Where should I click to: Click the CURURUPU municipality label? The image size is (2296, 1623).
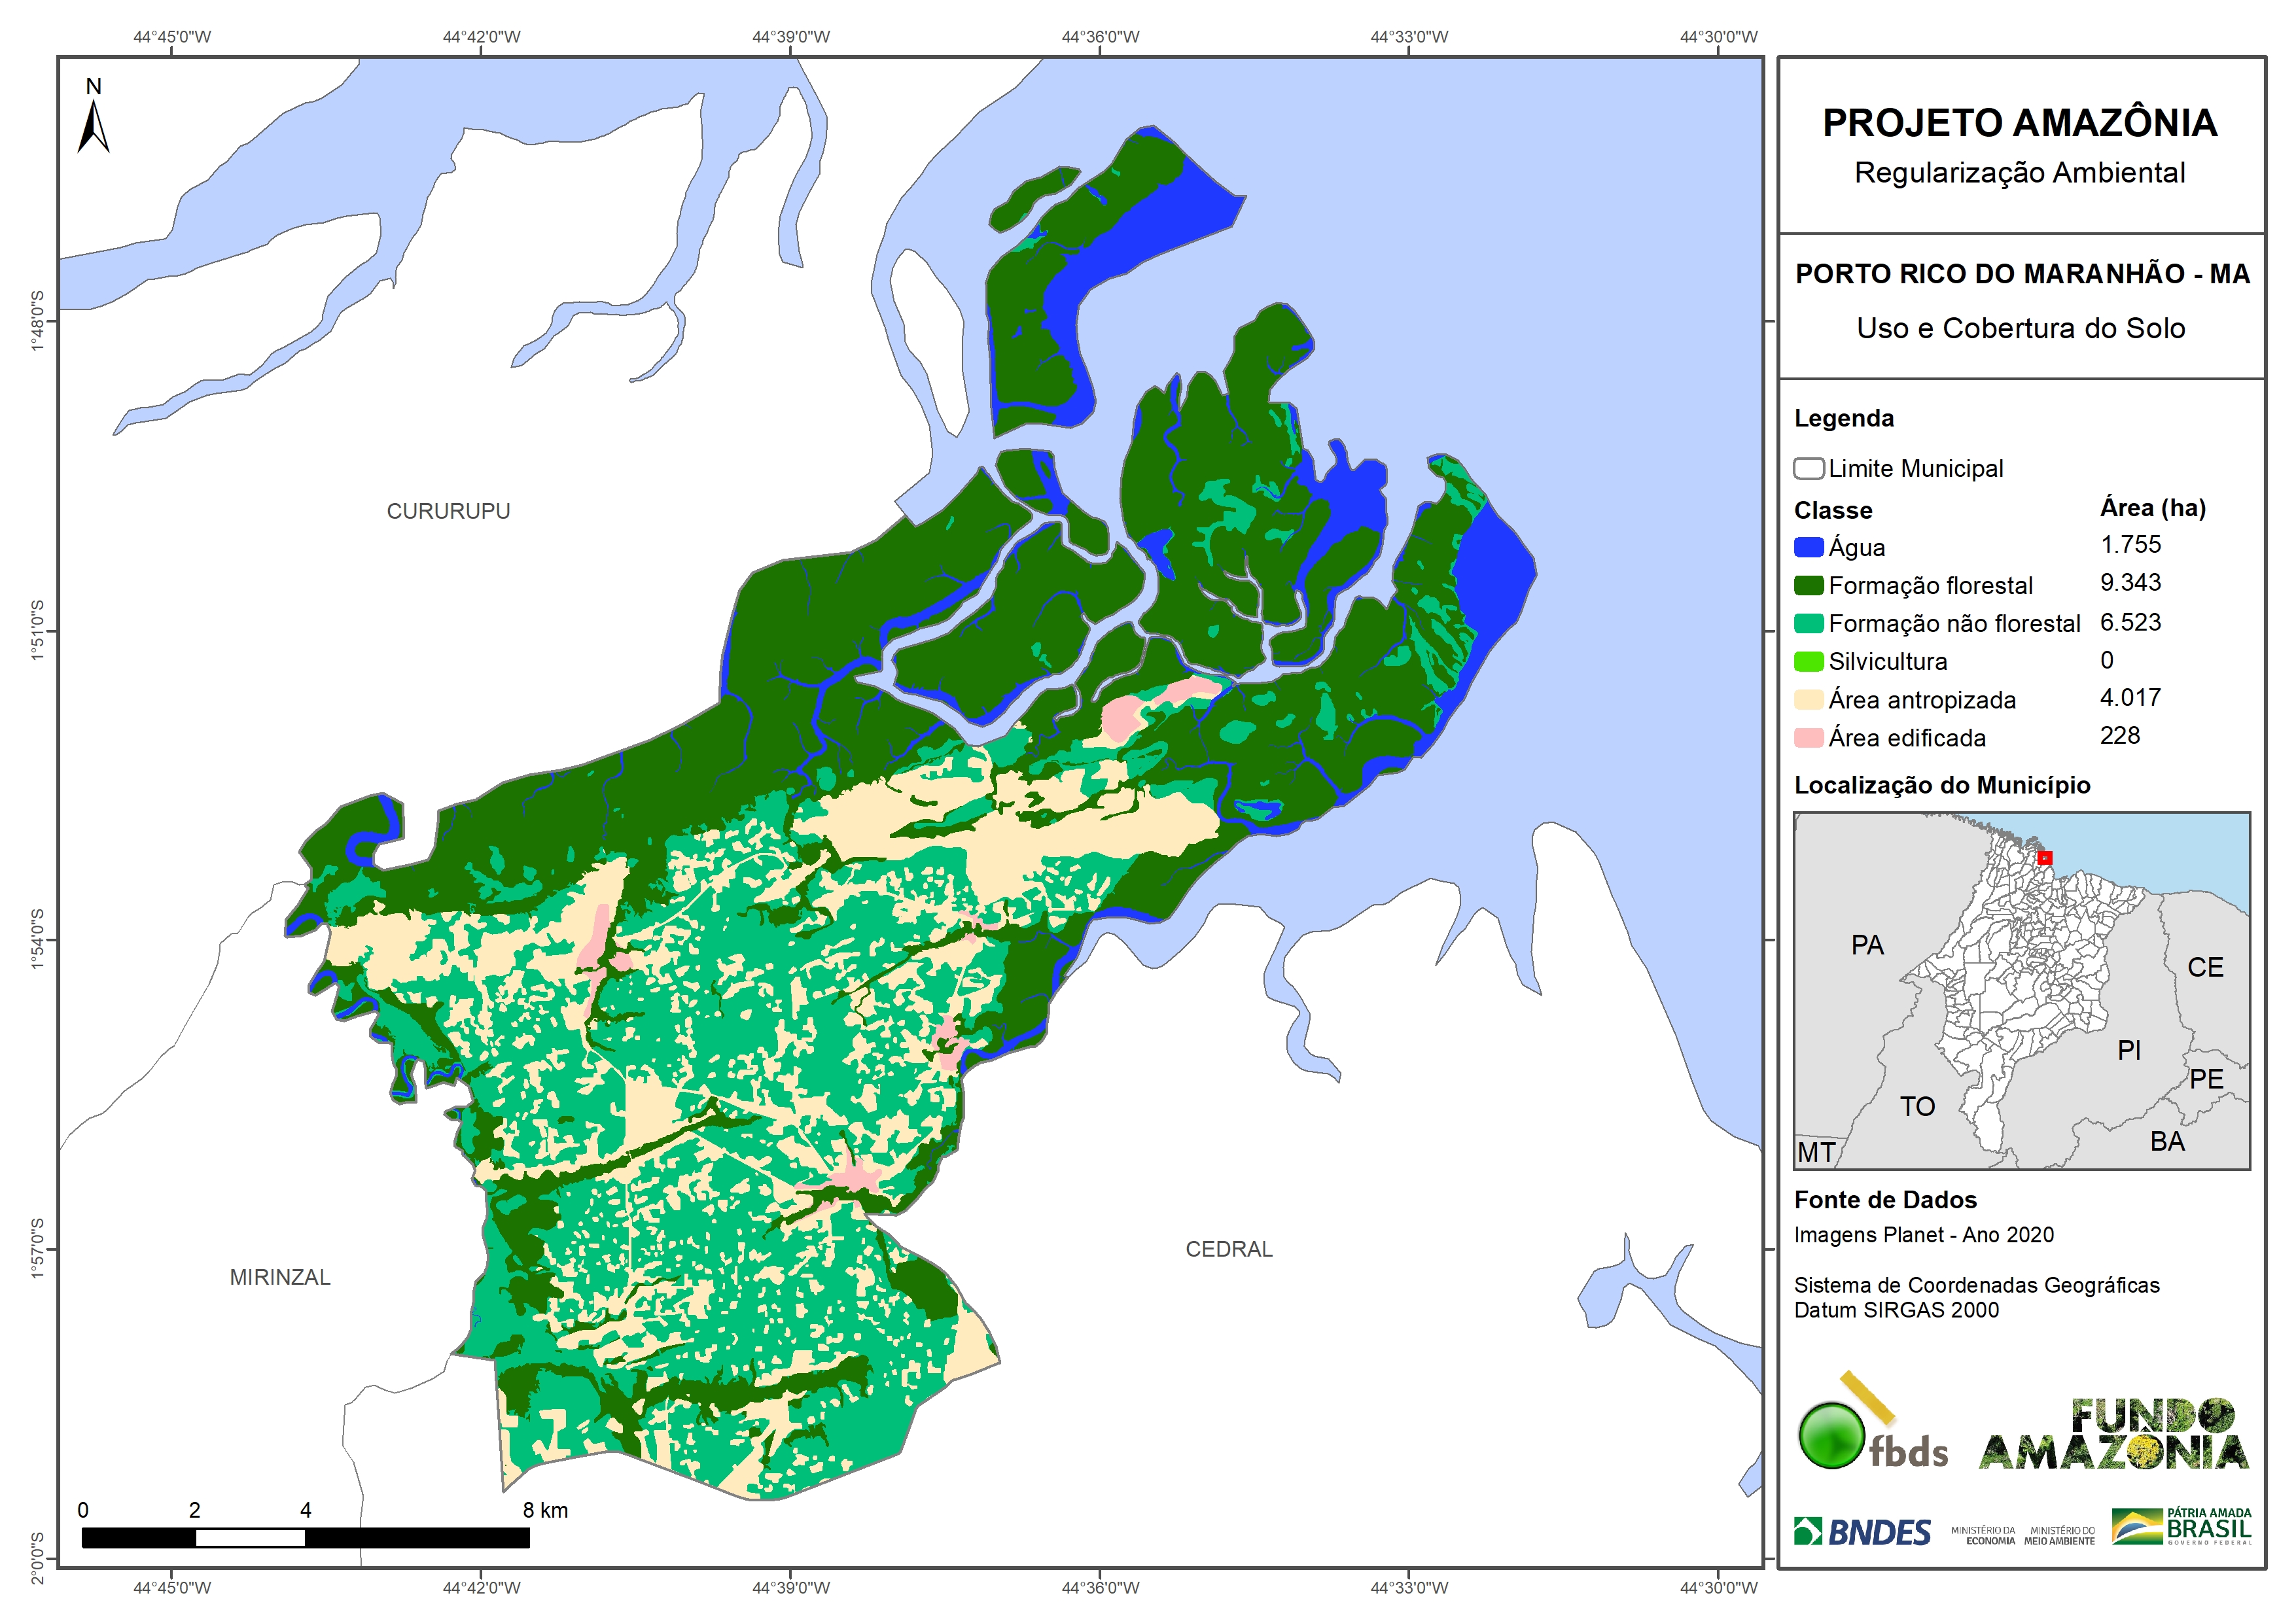point(448,511)
